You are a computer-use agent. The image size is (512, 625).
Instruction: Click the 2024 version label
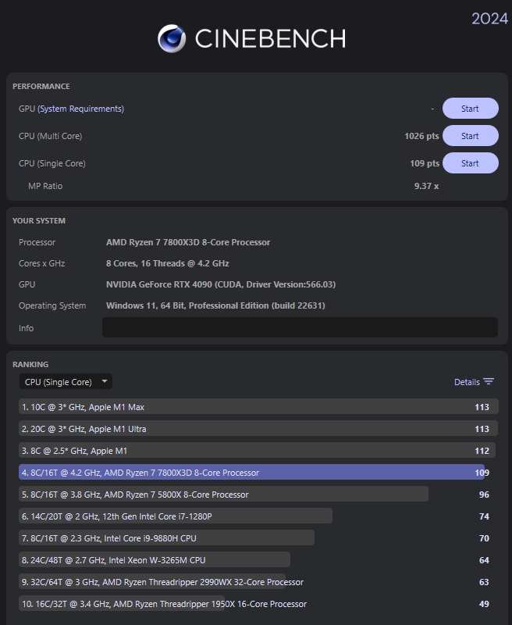pos(489,19)
